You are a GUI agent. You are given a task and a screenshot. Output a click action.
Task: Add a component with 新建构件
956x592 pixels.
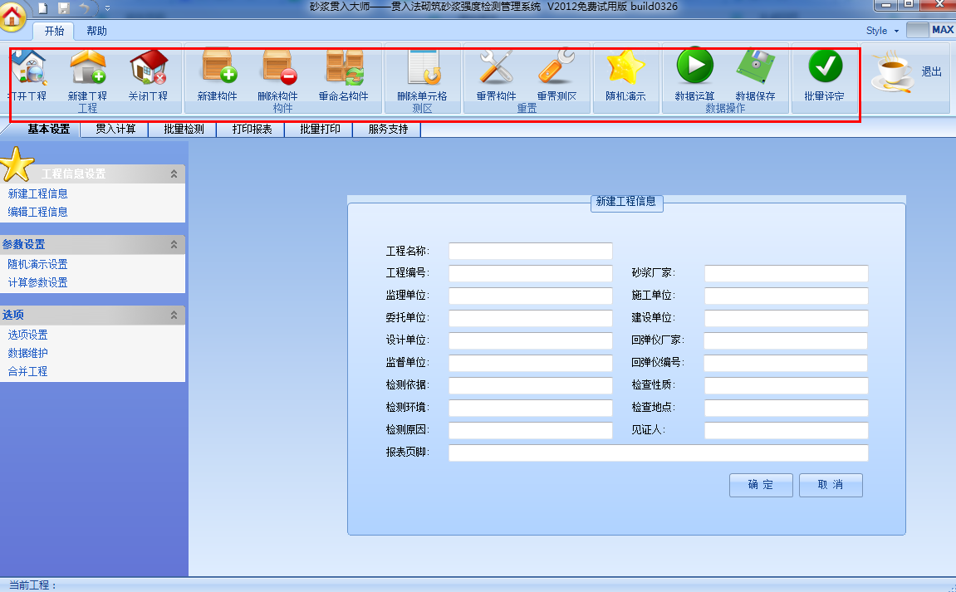coord(217,75)
